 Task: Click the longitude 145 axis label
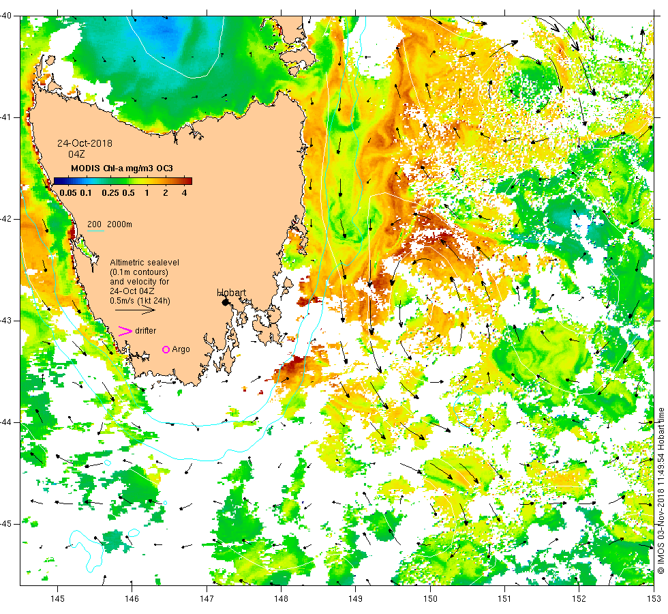57,599
